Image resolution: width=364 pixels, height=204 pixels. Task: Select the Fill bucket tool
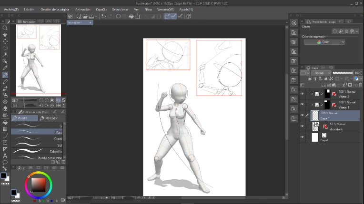5,122
